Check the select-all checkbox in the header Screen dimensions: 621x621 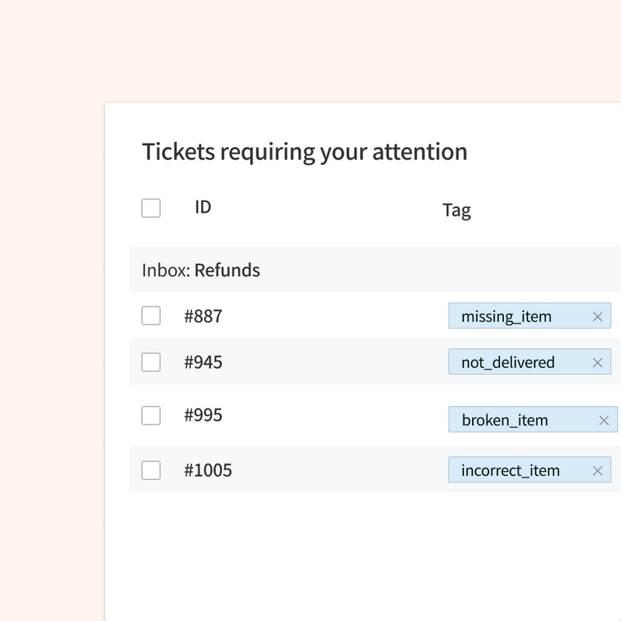(151, 208)
